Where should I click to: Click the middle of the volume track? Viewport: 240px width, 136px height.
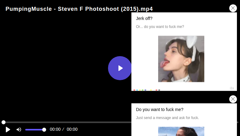(x=35, y=130)
